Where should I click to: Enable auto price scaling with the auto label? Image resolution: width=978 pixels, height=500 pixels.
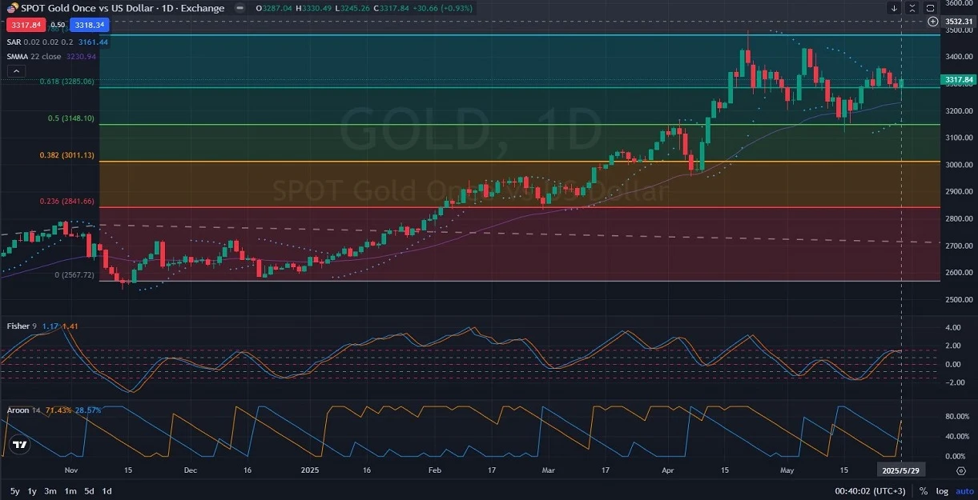pyautogui.click(x=964, y=490)
